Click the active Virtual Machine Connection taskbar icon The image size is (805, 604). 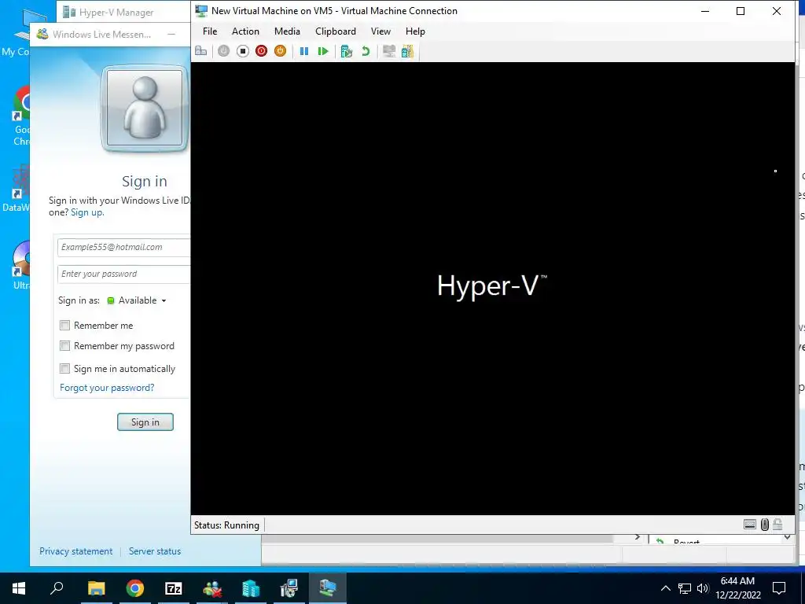(328, 588)
